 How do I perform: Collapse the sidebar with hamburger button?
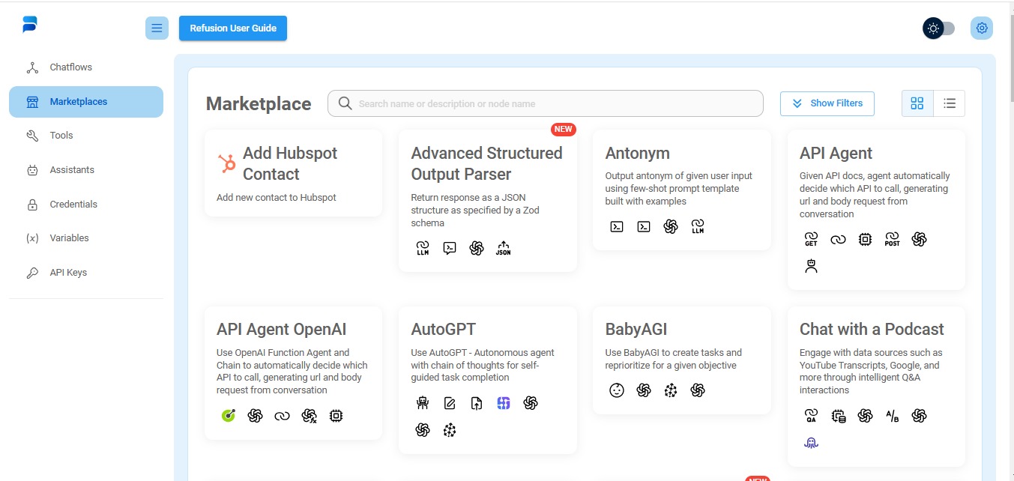[157, 28]
